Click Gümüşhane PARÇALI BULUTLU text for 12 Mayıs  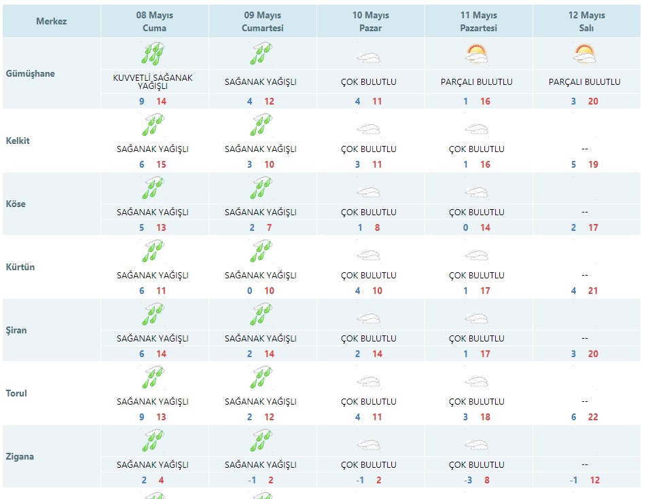pos(585,82)
